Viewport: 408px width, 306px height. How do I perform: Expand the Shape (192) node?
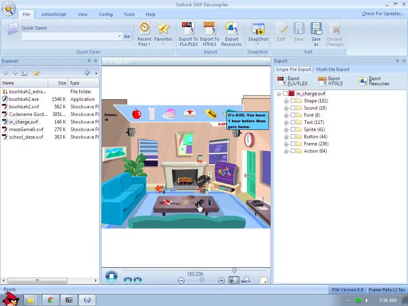point(286,101)
